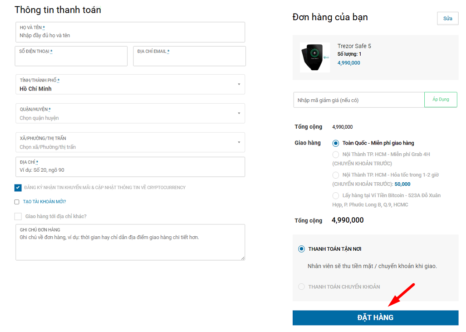Image resolution: width=466 pixels, height=332 pixels.
Task: Click the Áp Dụng coupon button
Action: point(441,99)
